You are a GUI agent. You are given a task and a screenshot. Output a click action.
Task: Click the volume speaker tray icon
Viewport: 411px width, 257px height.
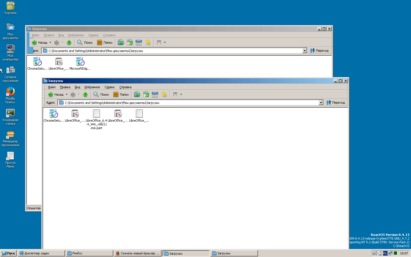click(375, 253)
